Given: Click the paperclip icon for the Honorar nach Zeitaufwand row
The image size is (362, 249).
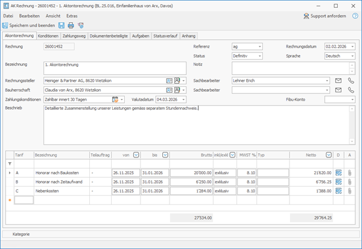Looking at the screenshot, I should (x=349, y=182).
